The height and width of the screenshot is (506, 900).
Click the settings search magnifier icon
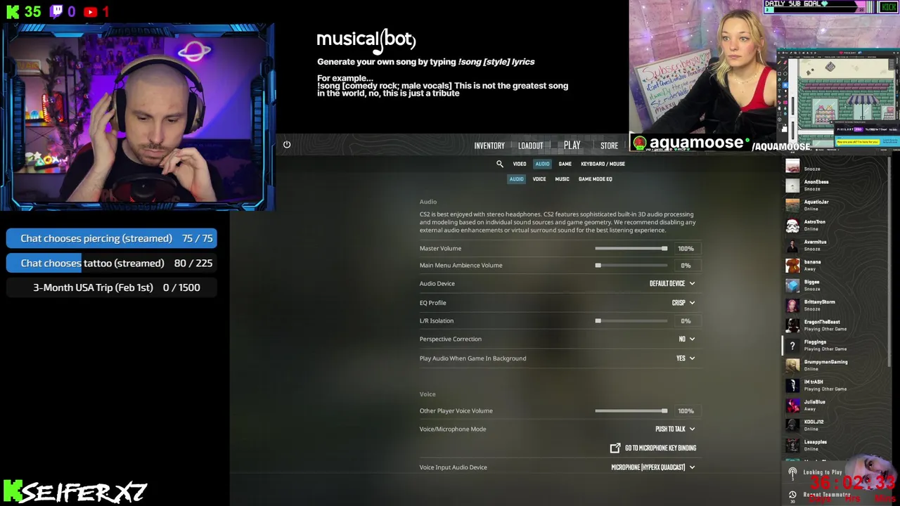pyautogui.click(x=500, y=164)
